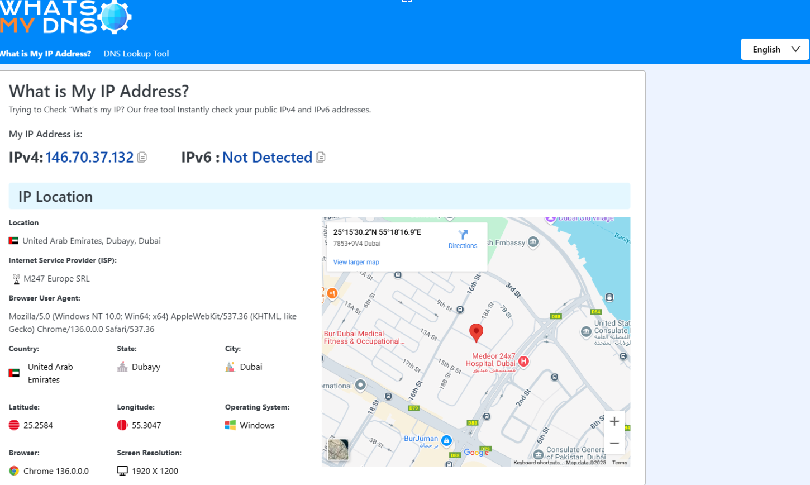Click the restaurant marker icon on map

[x=332, y=293]
